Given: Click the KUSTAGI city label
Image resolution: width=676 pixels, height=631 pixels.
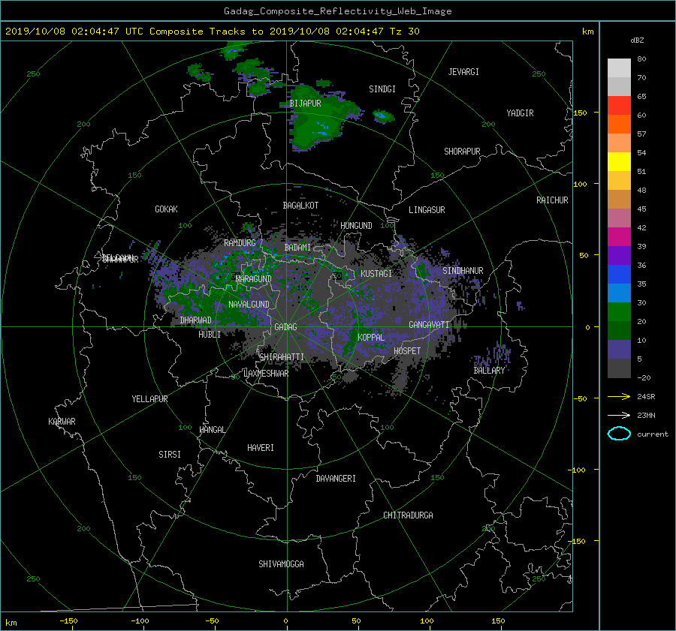Looking at the screenshot, I should [376, 274].
